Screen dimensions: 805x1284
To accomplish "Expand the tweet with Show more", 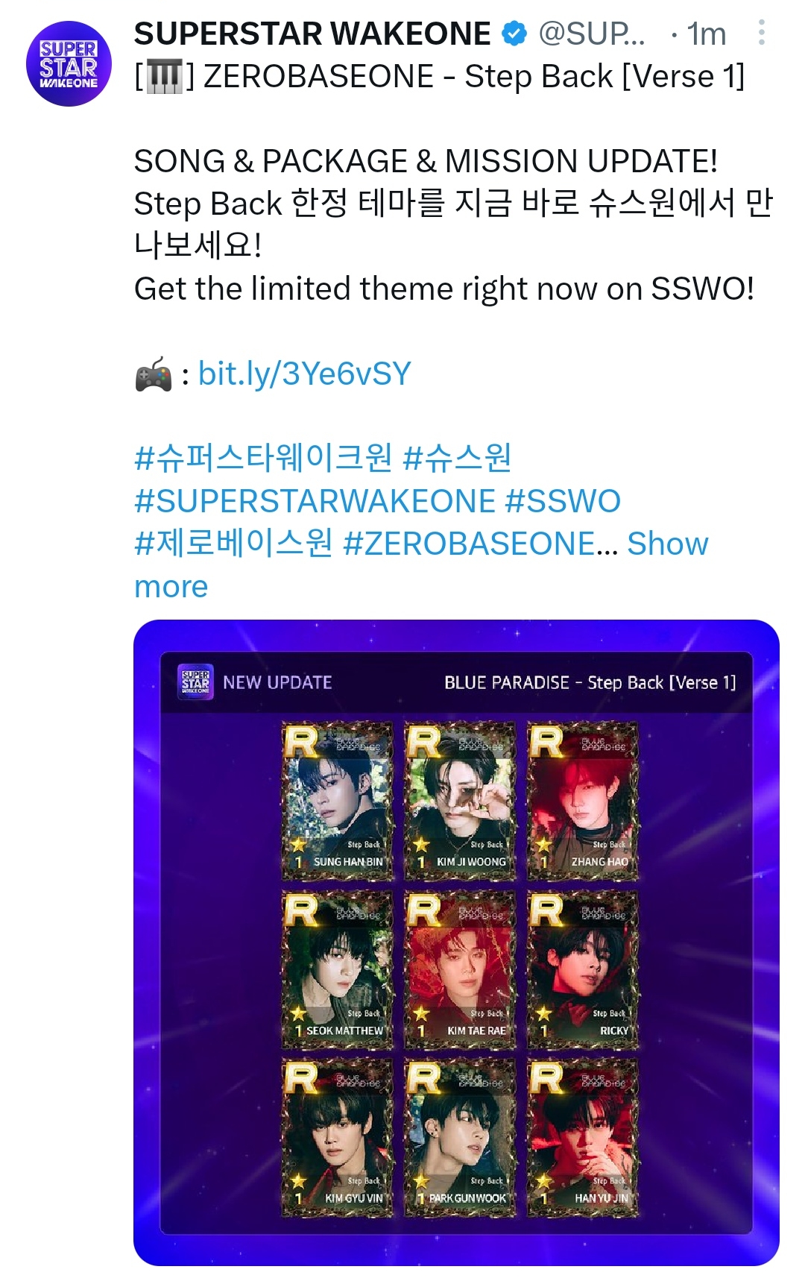I will pos(421,565).
